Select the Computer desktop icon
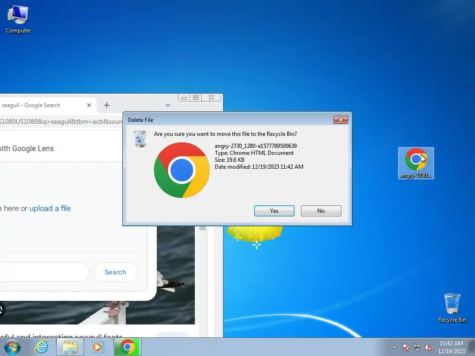 point(18,19)
